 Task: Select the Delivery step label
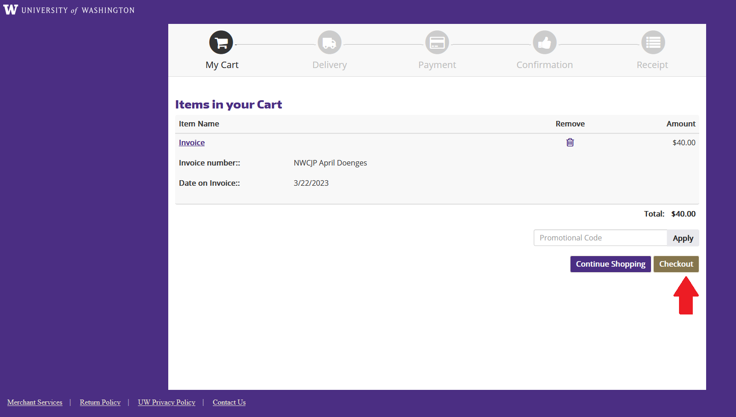(330, 65)
